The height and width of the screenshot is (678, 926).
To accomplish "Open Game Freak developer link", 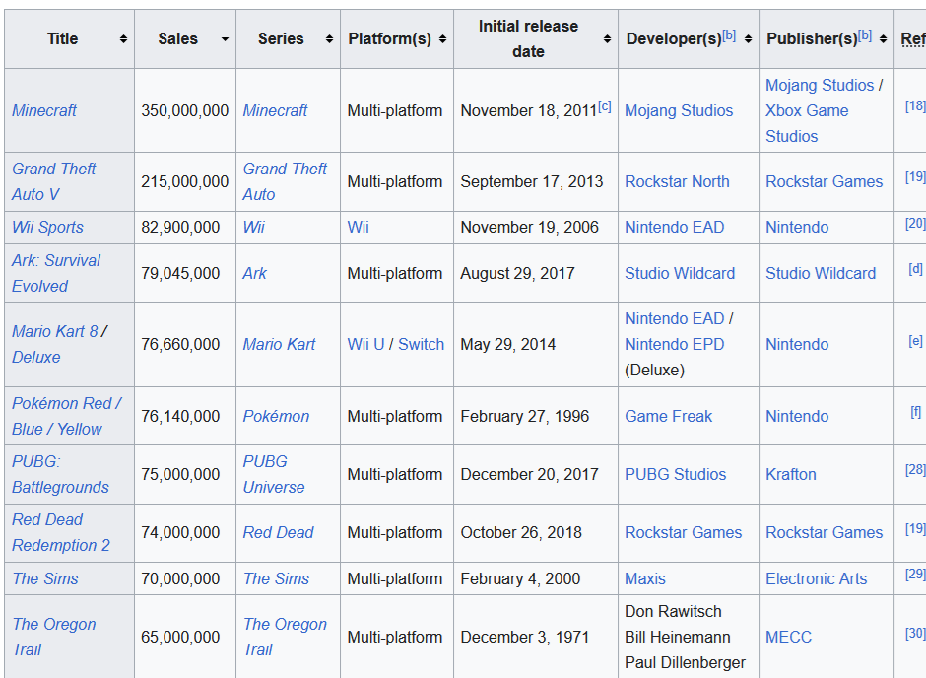I will tap(669, 417).
